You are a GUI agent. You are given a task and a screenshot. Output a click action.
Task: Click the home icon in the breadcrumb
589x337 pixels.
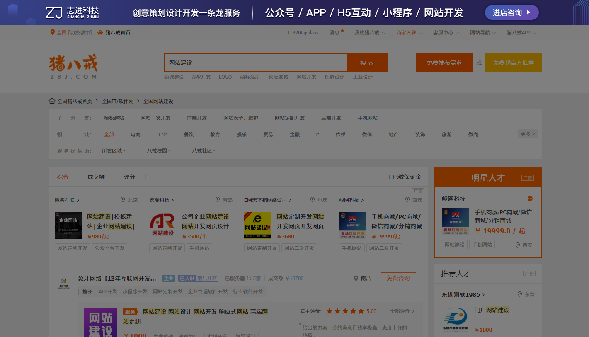pyautogui.click(x=52, y=101)
